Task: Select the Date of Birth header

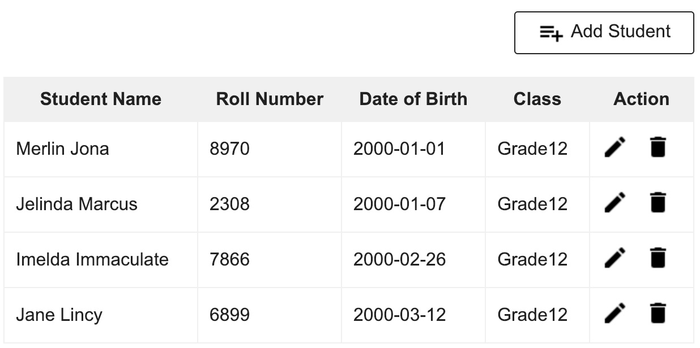Action: point(413,99)
